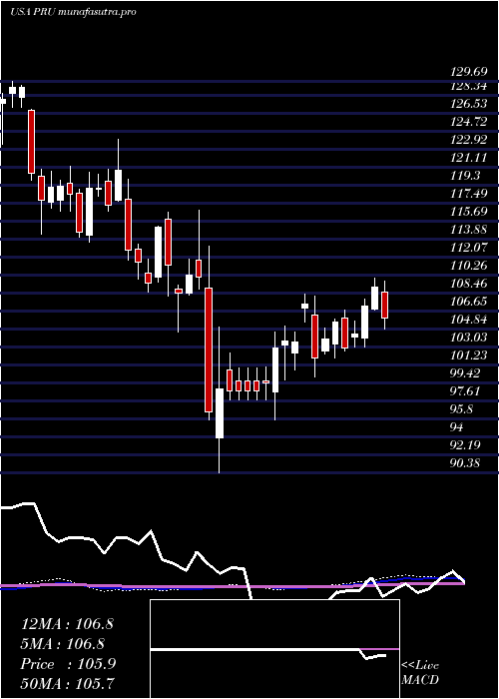Click the 117.49 price axis label
This screenshot has width=499, height=699.
468,194
